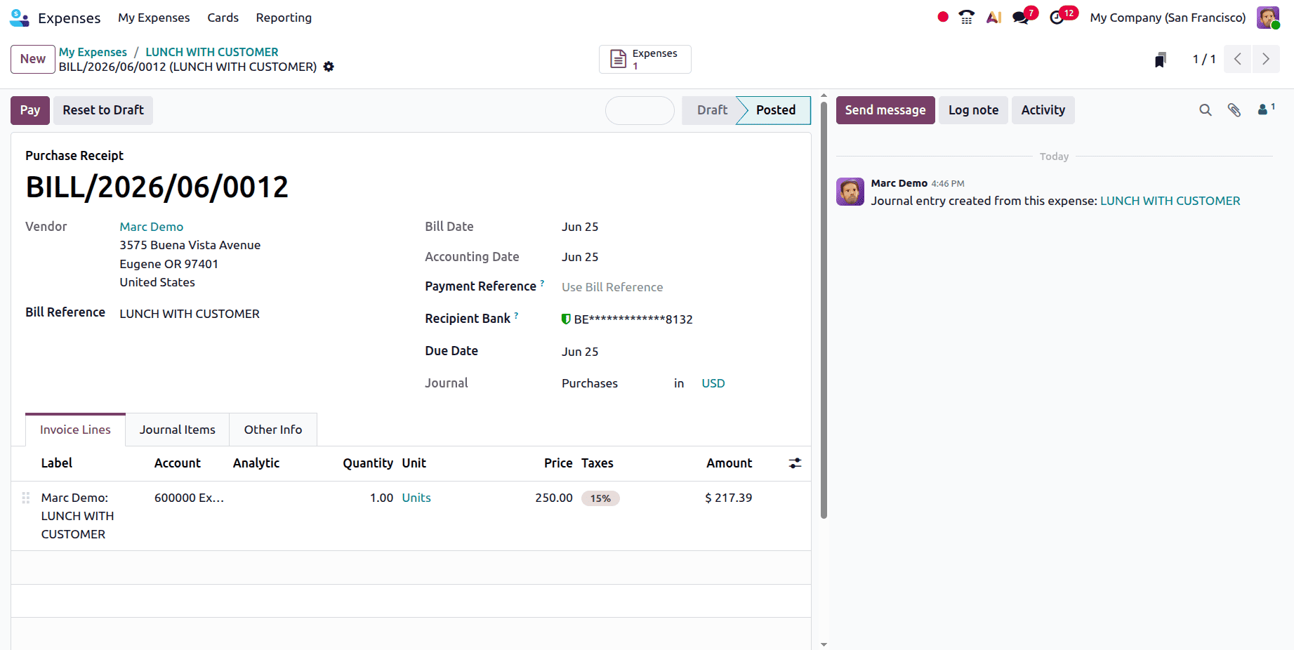This screenshot has height=650, width=1294.
Task: Follow the LUNCH WITH CUSTOMER breadcrumb
Action: tap(212, 52)
